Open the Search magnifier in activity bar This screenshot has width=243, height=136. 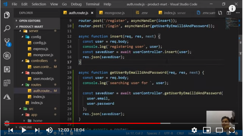click(7, 29)
